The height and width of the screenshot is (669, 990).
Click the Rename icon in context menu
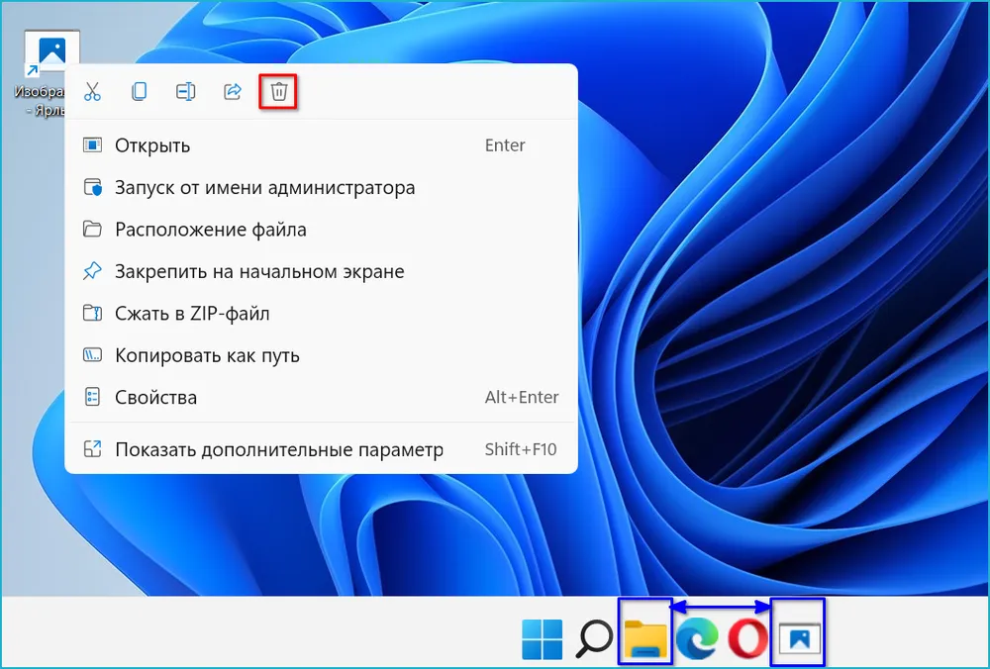185,92
